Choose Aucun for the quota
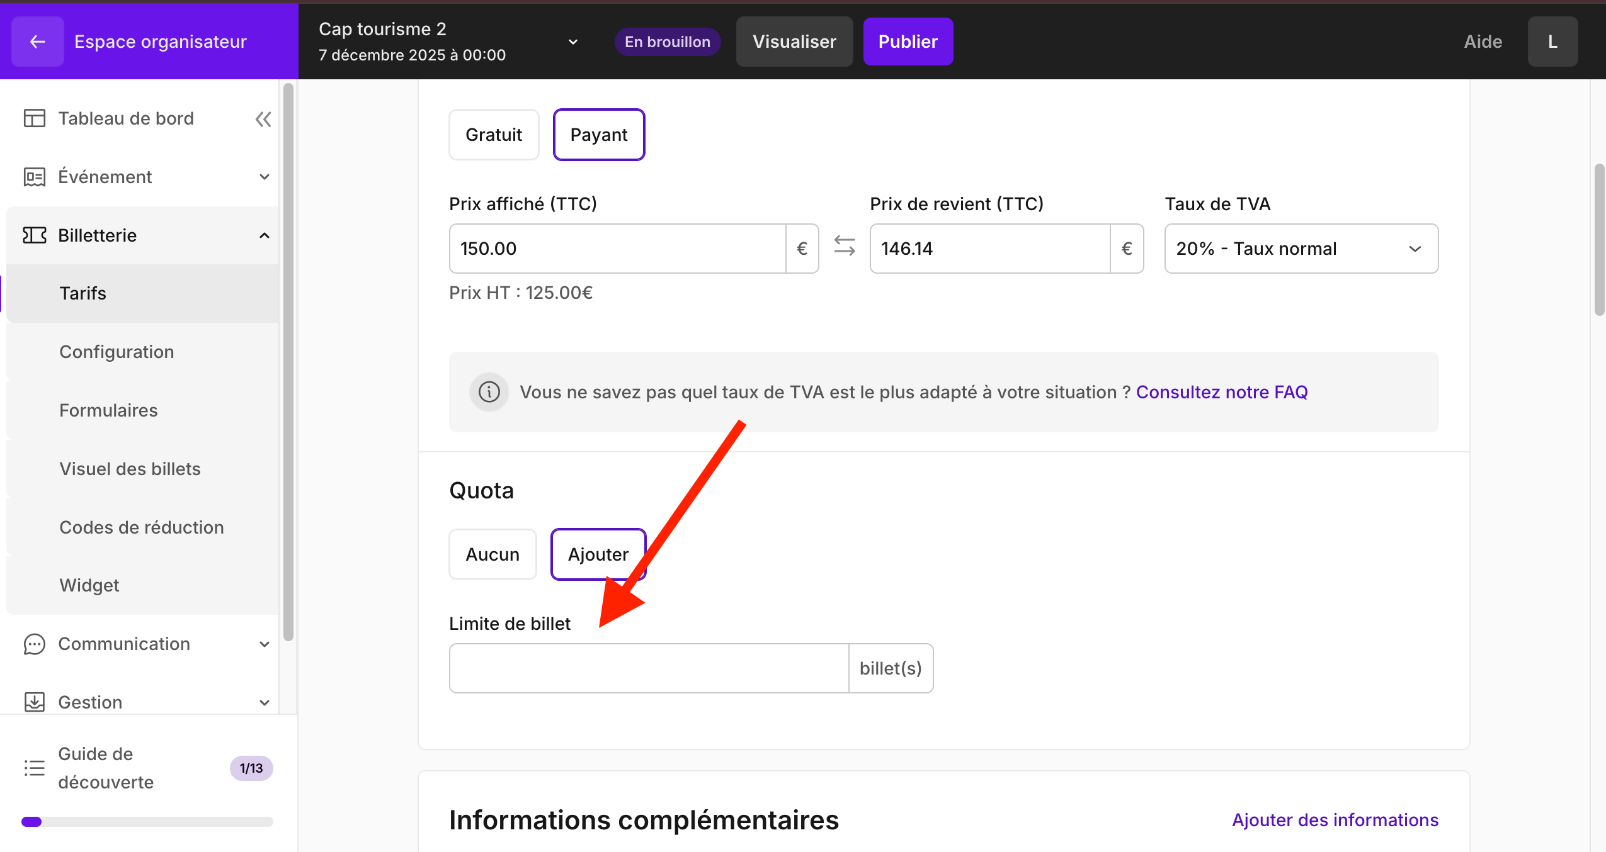This screenshot has width=1606, height=852. tap(492, 554)
